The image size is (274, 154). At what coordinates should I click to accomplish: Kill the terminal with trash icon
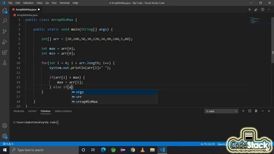tap(256, 111)
